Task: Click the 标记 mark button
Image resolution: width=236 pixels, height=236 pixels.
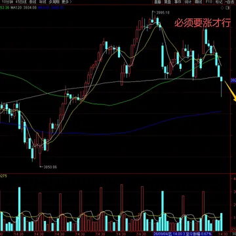Action: point(218,2)
